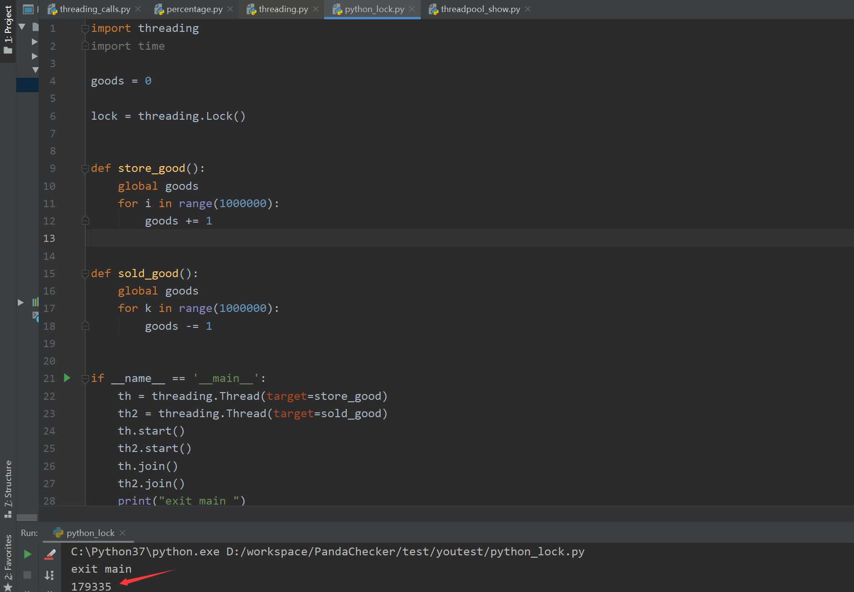The image size is (854, 592).
Task: Close the percentage.py tab
Action: point(230,9)
